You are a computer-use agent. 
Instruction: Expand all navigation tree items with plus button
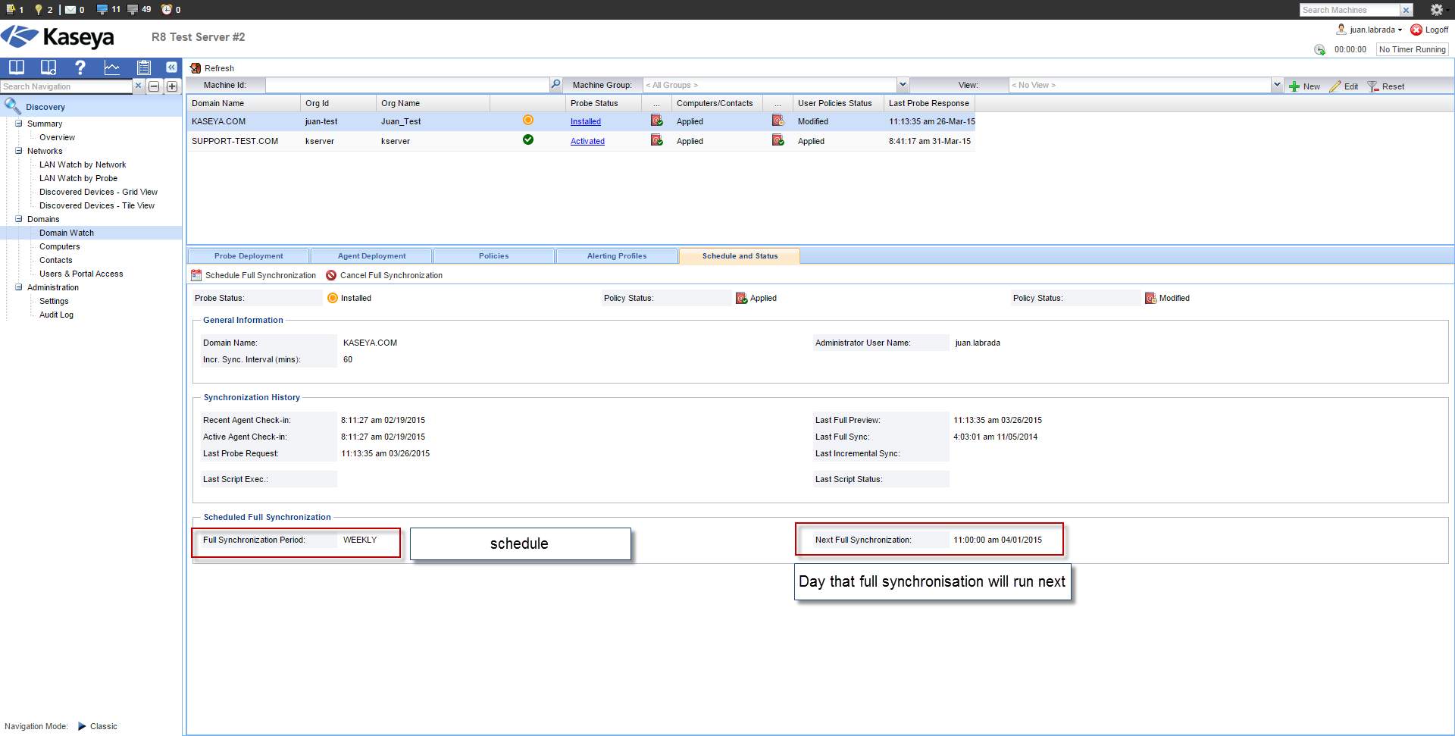pyautogui.click(x=172, y=86)
